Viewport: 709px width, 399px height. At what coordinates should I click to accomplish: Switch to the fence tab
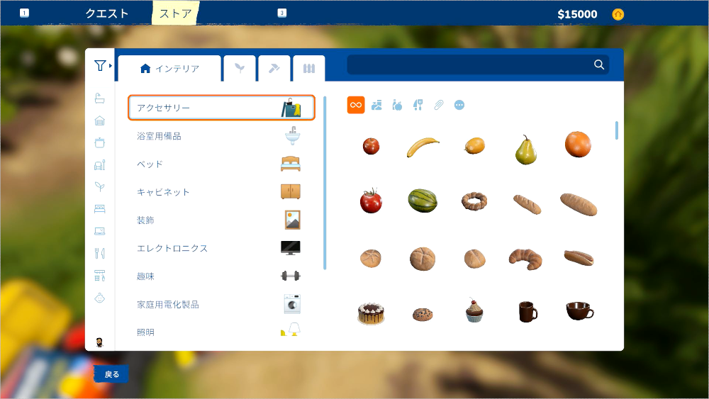click(x=309, y=69)
